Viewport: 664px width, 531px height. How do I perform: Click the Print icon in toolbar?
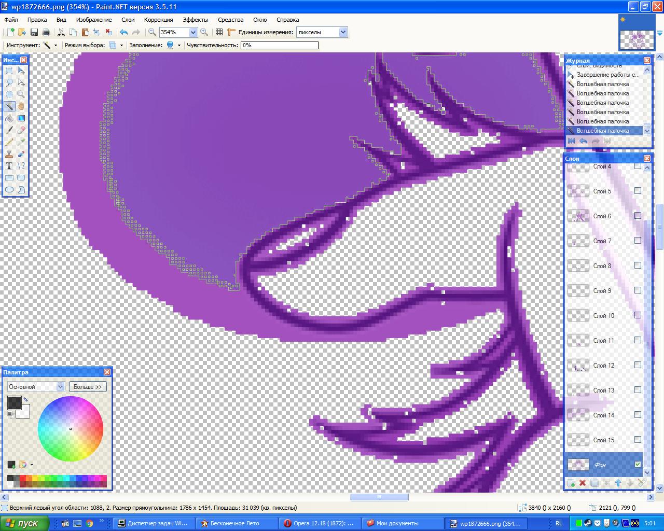pos(46,32)
